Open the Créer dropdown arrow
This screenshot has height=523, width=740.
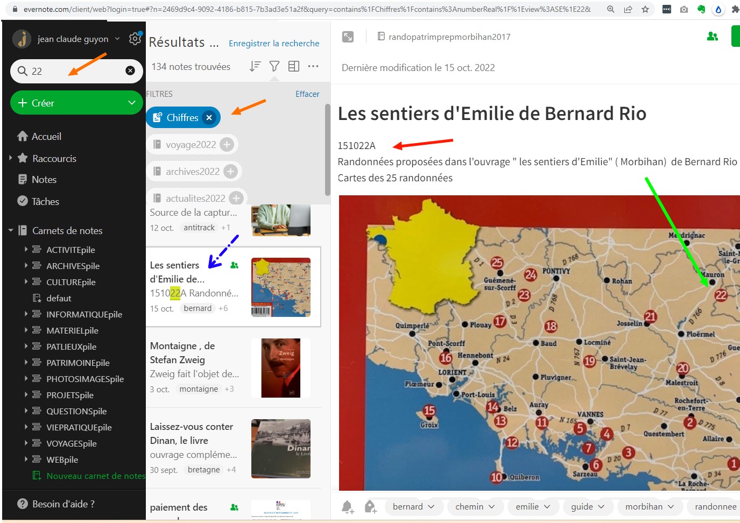point(132,103)
